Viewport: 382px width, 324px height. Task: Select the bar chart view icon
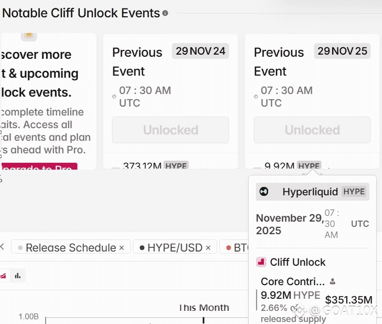pos(18,275)
